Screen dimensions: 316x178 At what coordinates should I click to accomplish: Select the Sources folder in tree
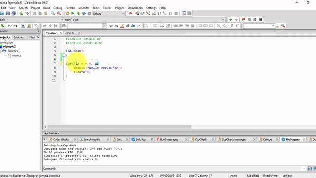13,51
